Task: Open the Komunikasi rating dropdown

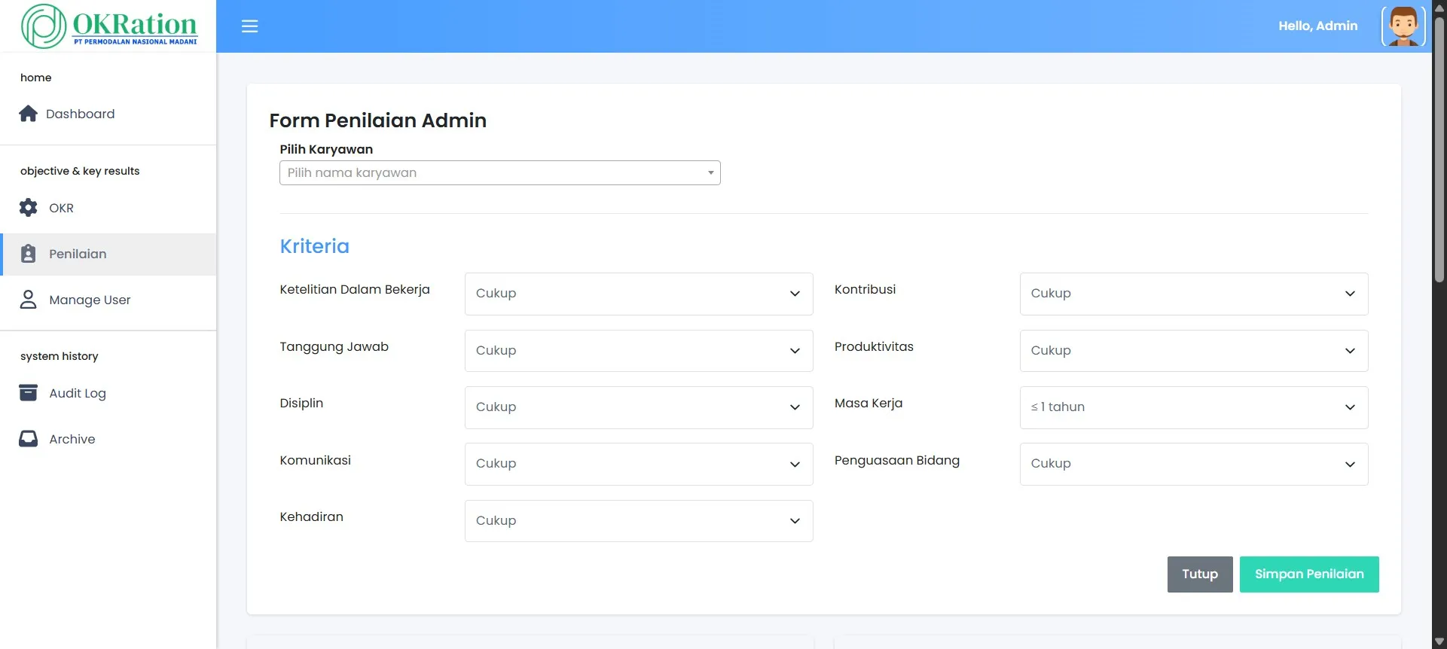Action: click(x=639, y=464)
